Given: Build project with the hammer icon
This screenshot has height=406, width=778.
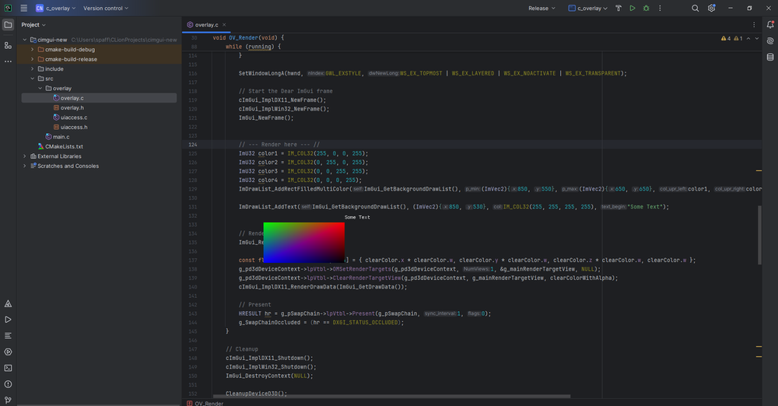Looking at the screenshot, I should pyautogui.click(x=618, y=9).
